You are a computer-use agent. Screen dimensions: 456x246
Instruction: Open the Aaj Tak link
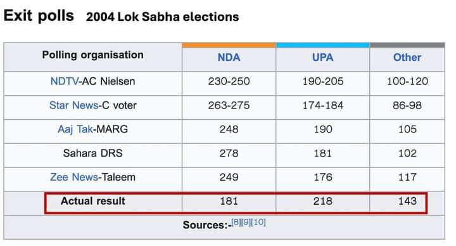[75, 129]
